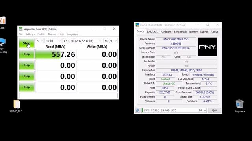The height and width of the screenshot is (141, 252).
Task: Click the first row write result 0.00
Action: click(97, 54)
